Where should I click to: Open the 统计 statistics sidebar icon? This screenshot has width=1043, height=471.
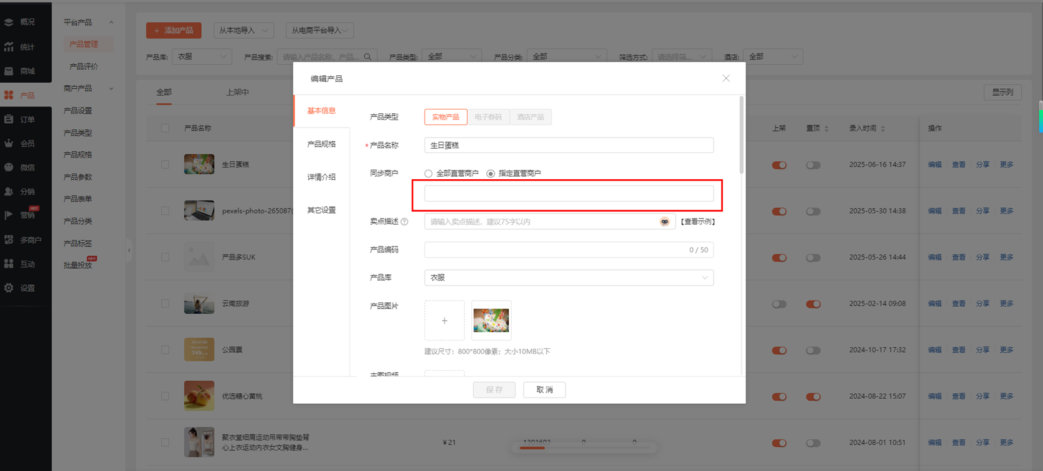click(9, 47)
